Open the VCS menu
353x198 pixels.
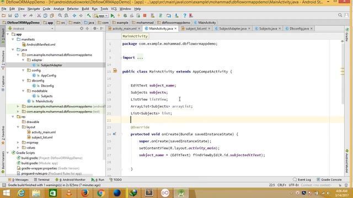(x=114, y=9)
